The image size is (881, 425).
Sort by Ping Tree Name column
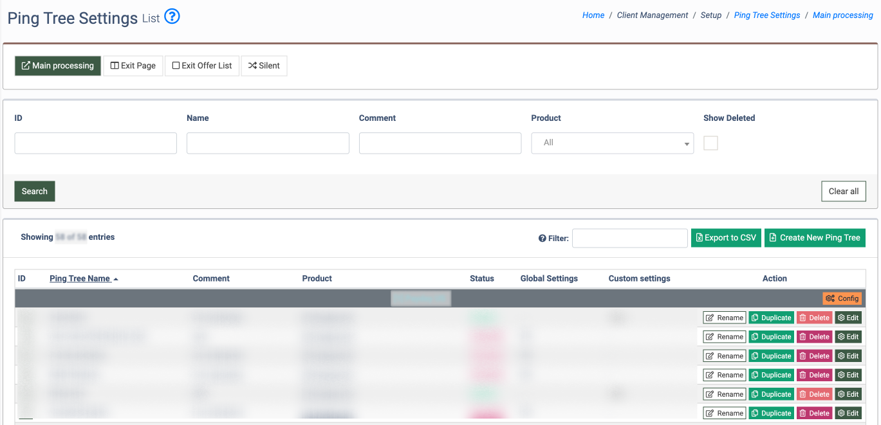(x=80, y=278)
